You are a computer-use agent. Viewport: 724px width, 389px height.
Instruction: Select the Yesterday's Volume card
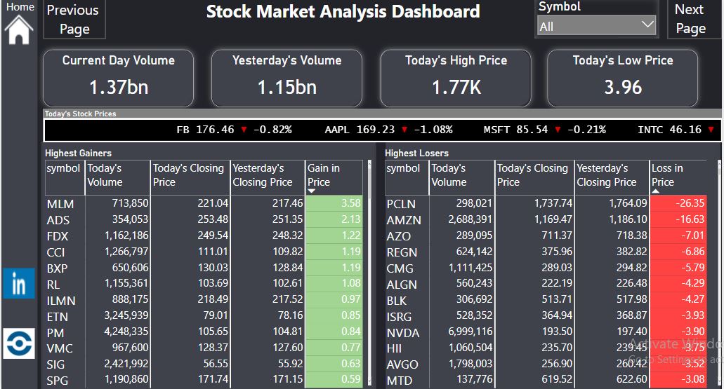(287, 79)
